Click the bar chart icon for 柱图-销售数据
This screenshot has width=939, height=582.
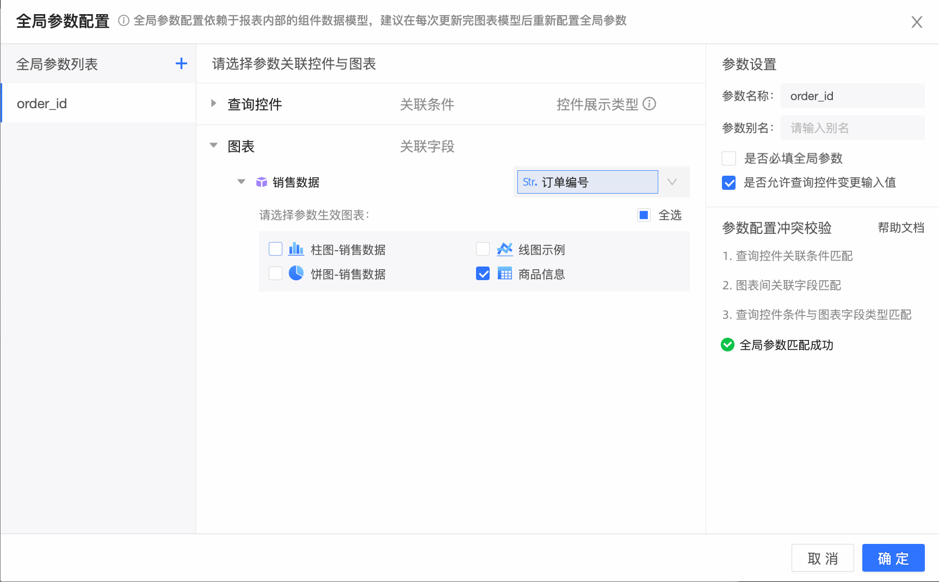pos(296,249)
